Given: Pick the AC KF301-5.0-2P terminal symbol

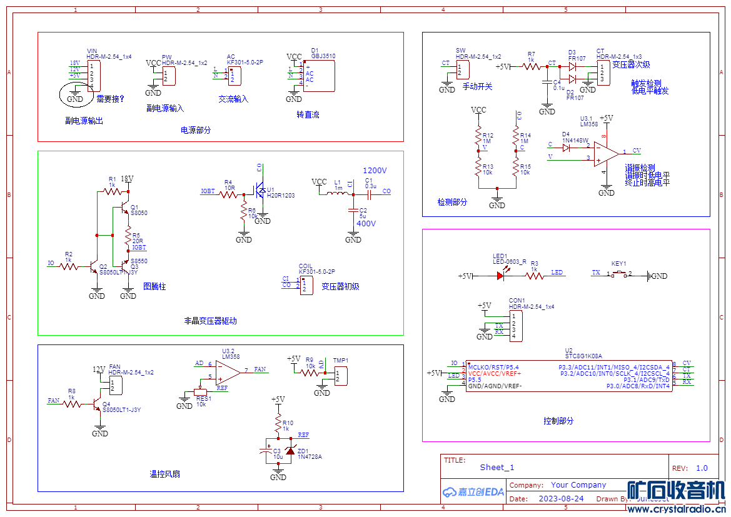Looking at the screenshot, I should tap(235, 76).
